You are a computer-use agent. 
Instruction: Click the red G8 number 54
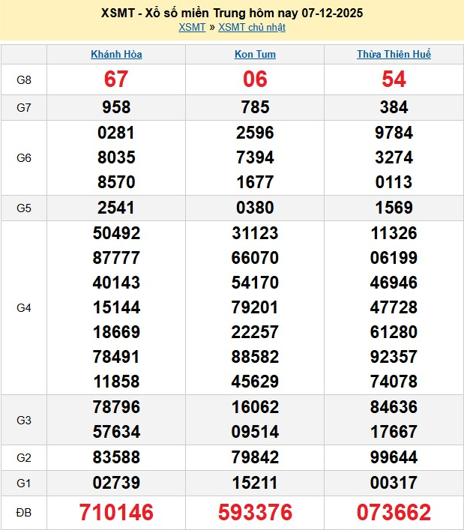pyautogui.click(x=394, y=79)
